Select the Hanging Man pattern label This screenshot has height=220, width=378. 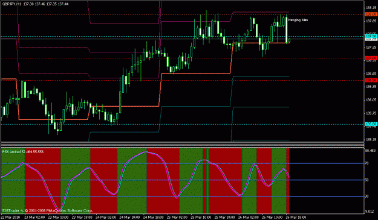(x=298, y=20)
